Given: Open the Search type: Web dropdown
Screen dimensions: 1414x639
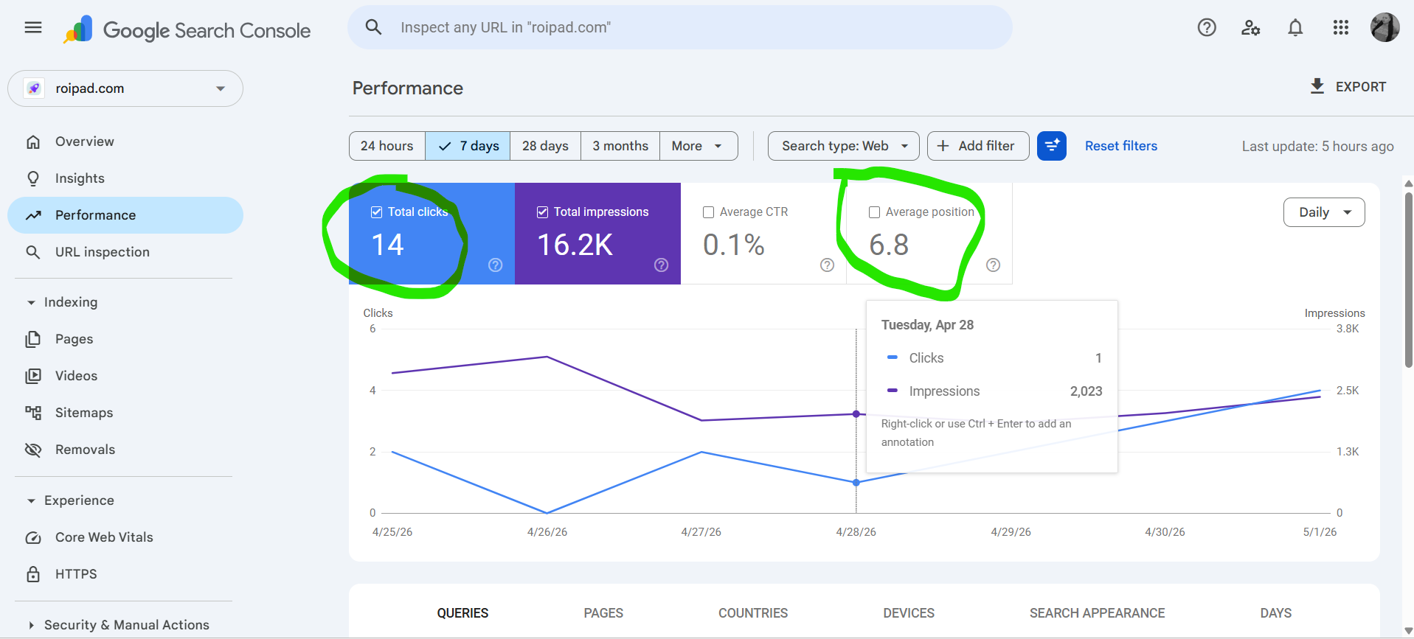Looking at the screenshot, I should pyautogui.click(x=844, y=146).
